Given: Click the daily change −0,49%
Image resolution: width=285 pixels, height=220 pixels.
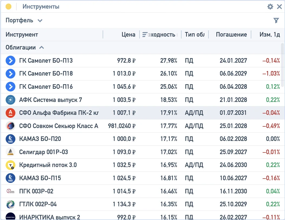Looking at the screenshot, I should (x=271, y=126).
